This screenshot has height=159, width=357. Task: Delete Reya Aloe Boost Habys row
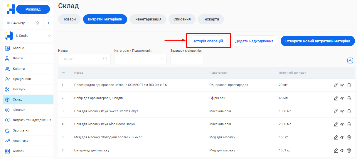pos(349,124)
